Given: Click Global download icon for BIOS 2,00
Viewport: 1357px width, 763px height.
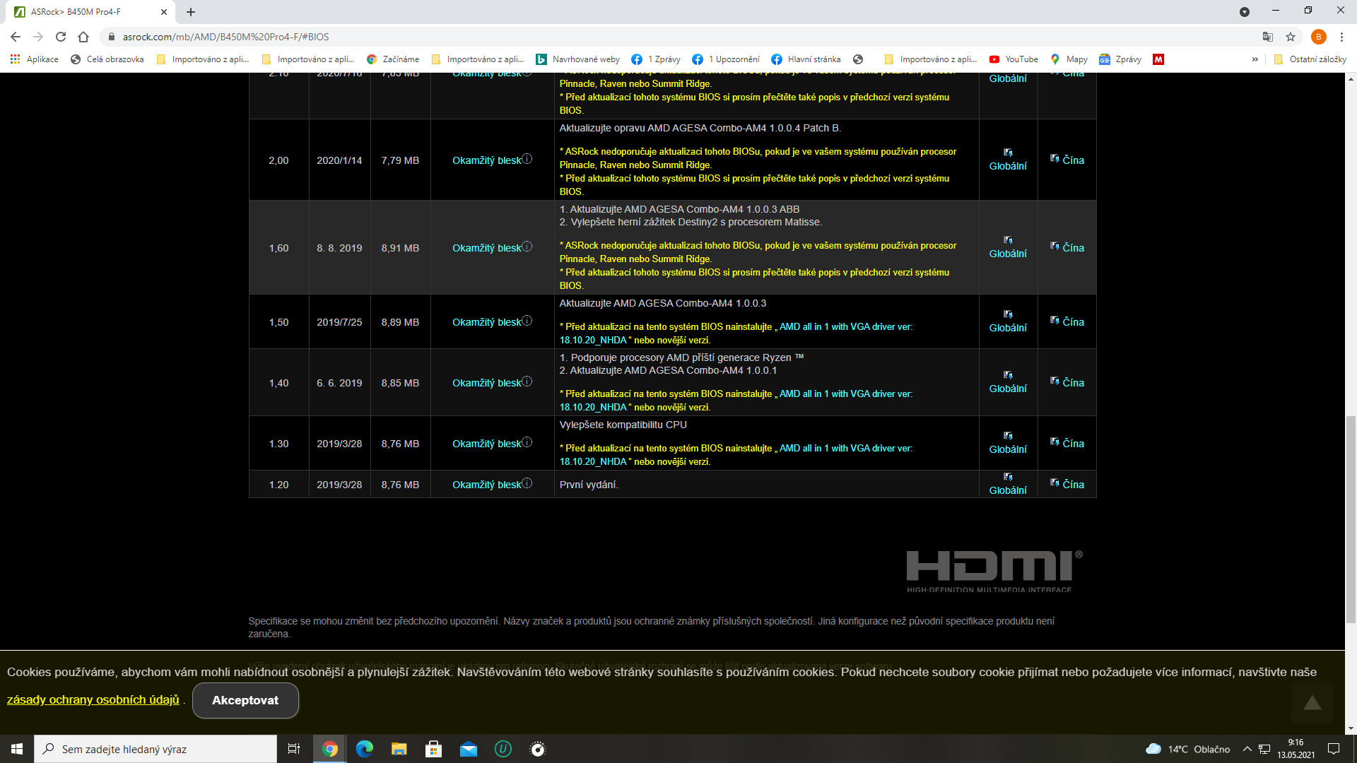Looking at the screenshot, I should [x=1008, y=153].
